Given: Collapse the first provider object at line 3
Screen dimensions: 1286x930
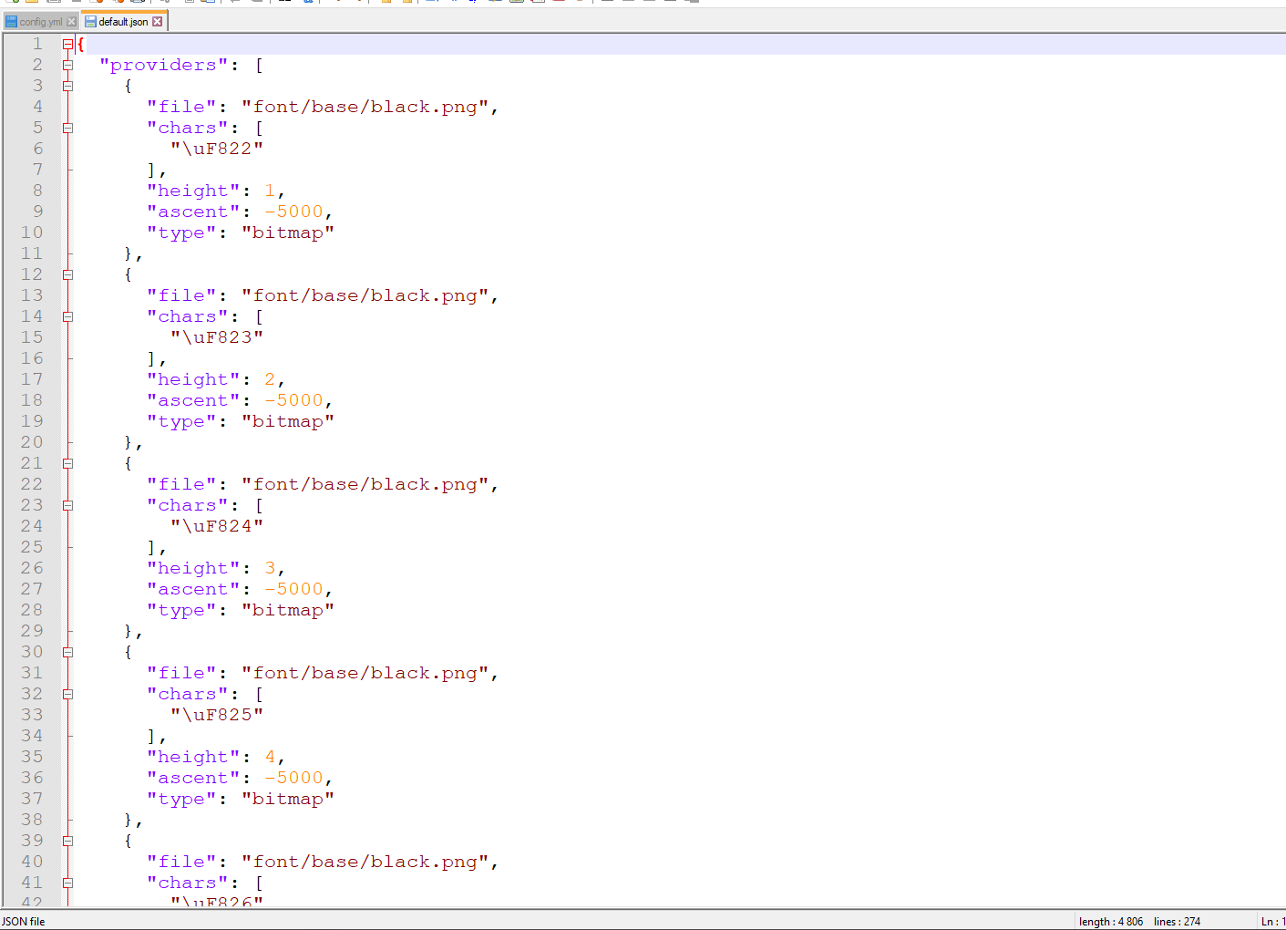Looking at the screenshot, I should 67,86.
